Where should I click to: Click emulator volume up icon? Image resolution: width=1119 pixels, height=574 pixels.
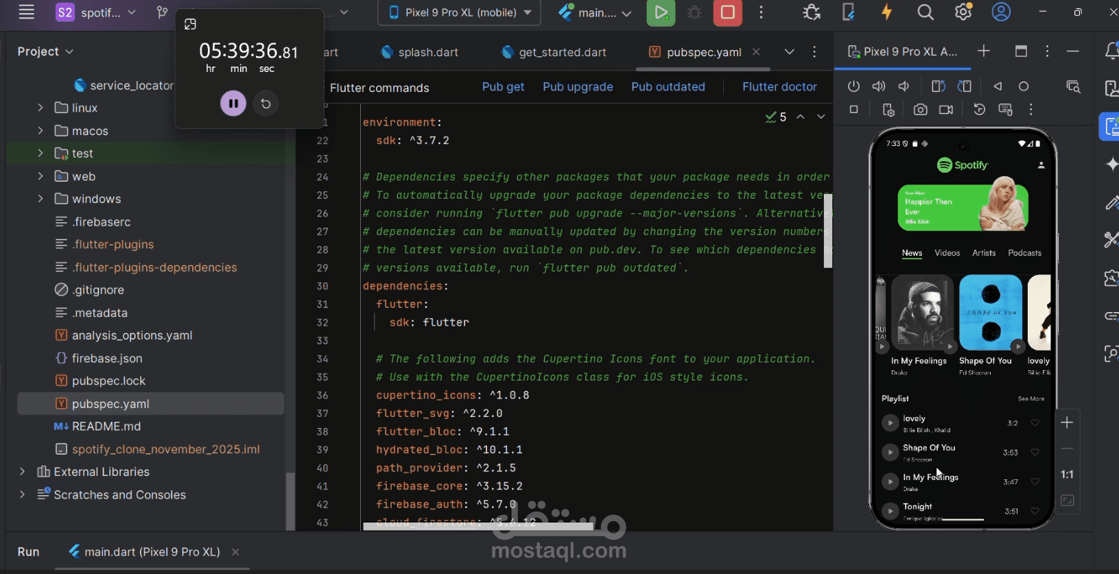click(878, 86)
